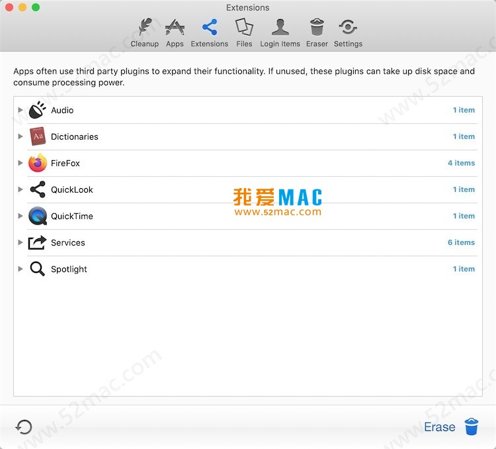Screen dimensions: 496x449
Task: Click the QuickLook row share icon
Action: coord(37,189)
